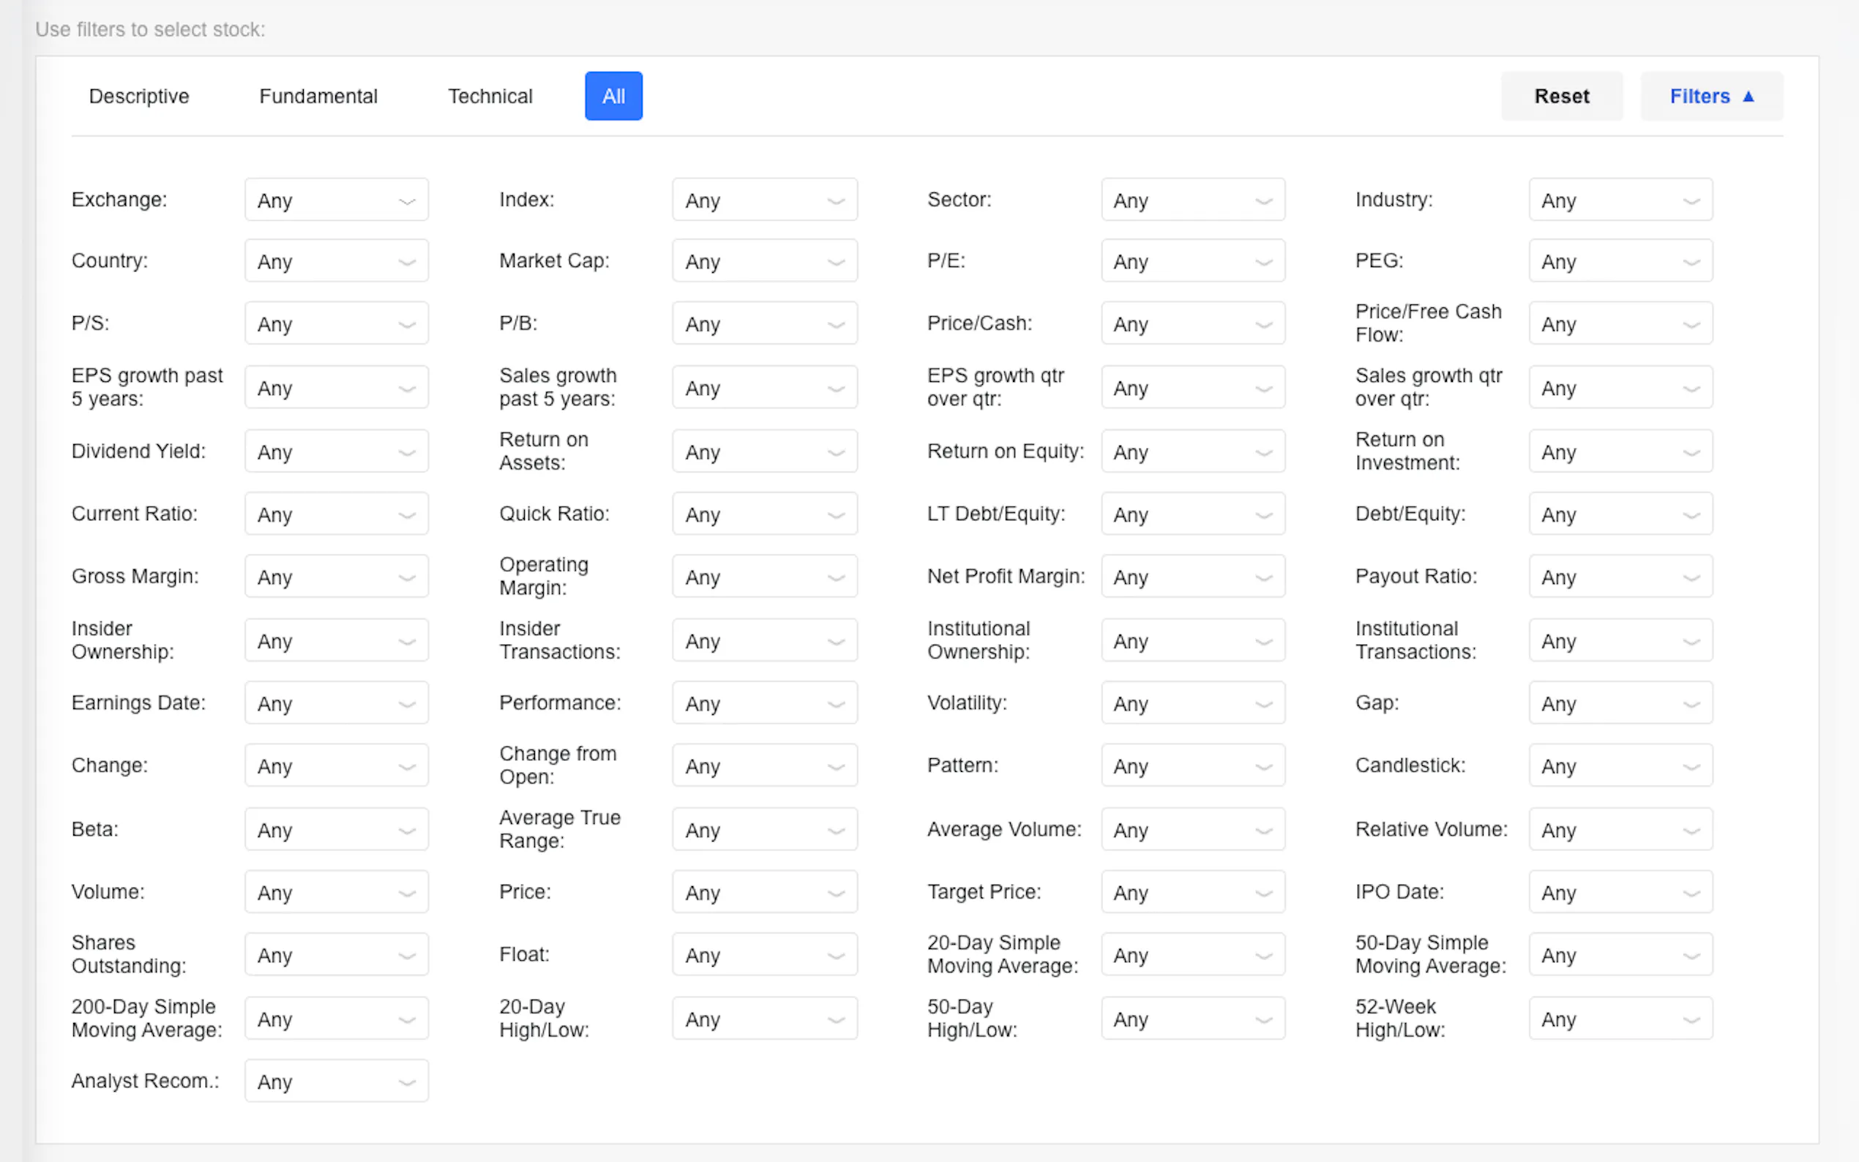Select the Industry filter dropdown
The image size is (1859, 1162).
[1620, 200]
